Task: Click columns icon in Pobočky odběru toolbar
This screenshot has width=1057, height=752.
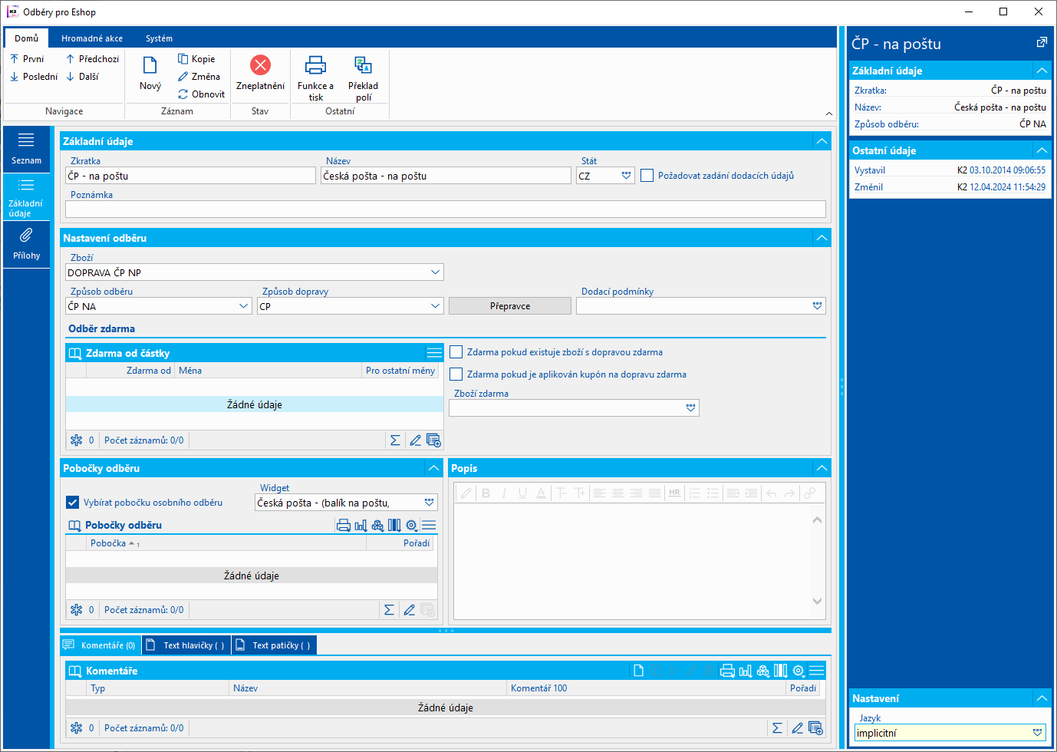Action: coord(394,526)
